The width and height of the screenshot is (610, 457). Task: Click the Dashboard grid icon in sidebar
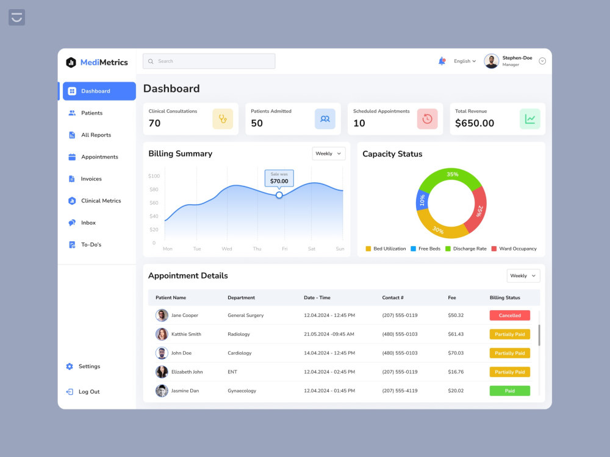[72, 91]
